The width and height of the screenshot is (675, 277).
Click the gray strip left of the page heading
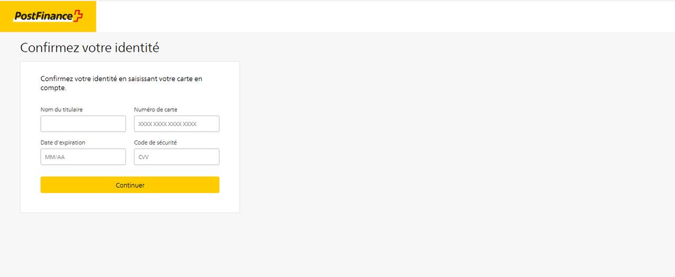point(9,48)
